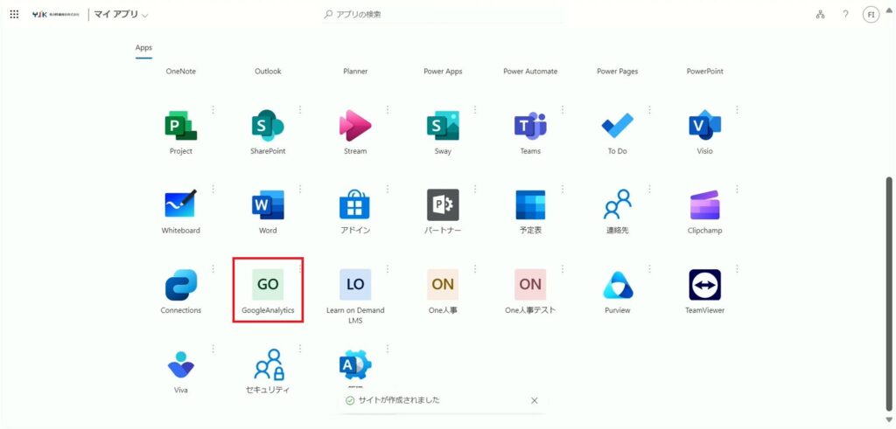The image size is (896, 429).
Task: Open more options for TeamViewer
Action: tap(737, 269)
